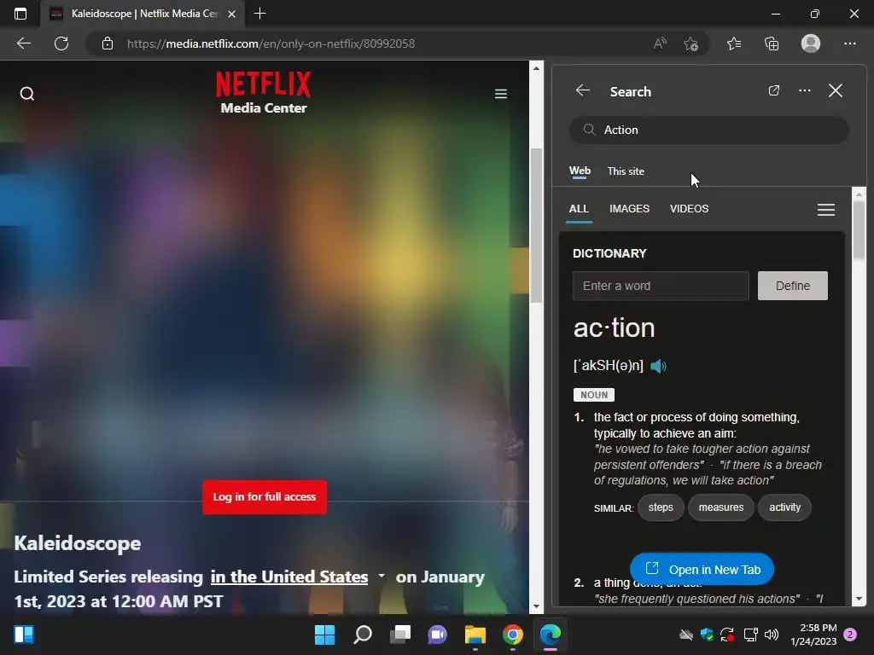Screen dimensions: 874x655
Task: Click the sidebar scrollbar down arrow
Action: pos(859,600)
